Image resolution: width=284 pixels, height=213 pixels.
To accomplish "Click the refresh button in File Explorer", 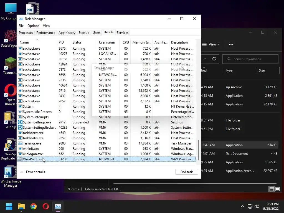I will click(214, 59).
